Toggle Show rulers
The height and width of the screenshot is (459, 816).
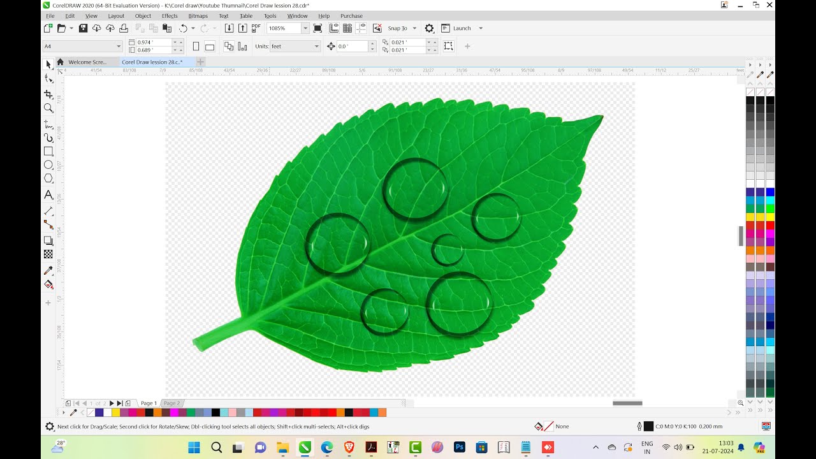334,28
